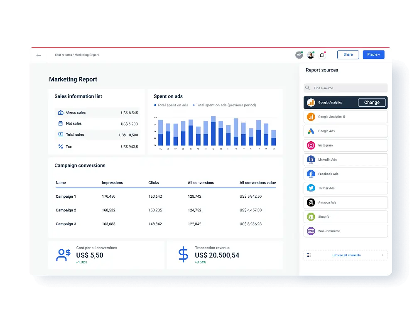Click the Spent on ads heading
This screenshot has height=329, width=412.
168,96
